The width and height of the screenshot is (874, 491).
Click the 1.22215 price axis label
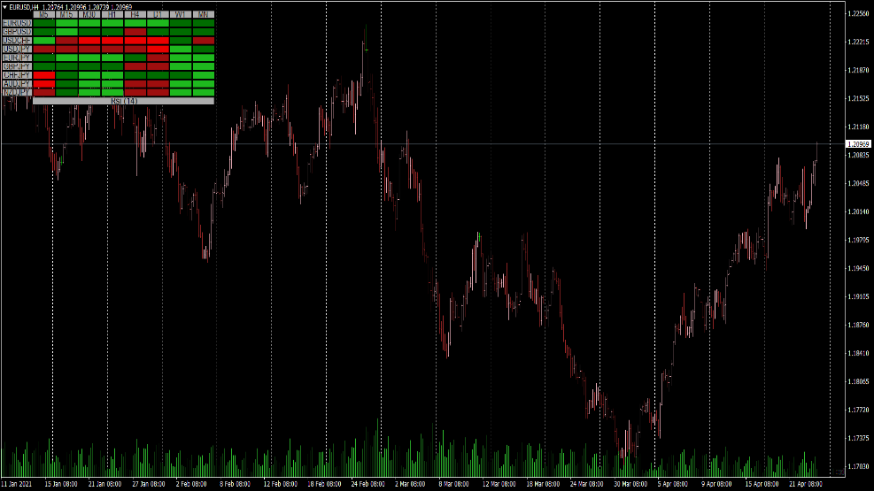(x=858, y=42)
